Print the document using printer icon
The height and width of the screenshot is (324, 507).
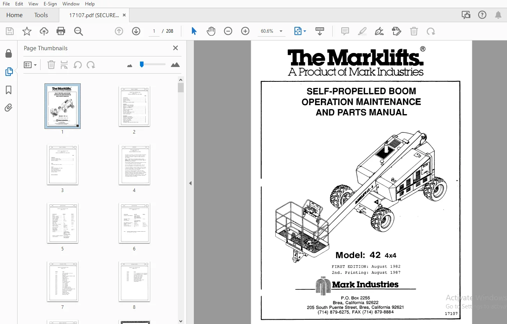tap(61, 31)
